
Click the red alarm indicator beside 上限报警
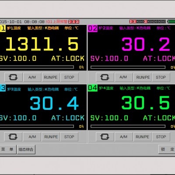pos(74,22)
